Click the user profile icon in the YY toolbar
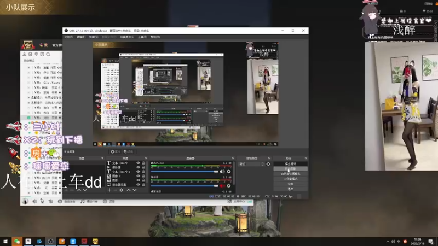The width and height of the screenshot is (438, 246). click(x=25, y=54)
